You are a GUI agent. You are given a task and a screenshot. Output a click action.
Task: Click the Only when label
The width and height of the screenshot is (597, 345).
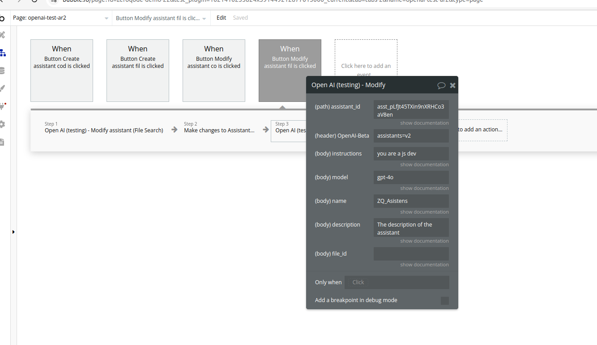pyautogui.click(x=328, y=282)
